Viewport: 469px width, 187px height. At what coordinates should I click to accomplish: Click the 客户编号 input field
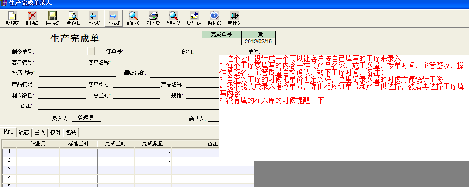[62, 62]
